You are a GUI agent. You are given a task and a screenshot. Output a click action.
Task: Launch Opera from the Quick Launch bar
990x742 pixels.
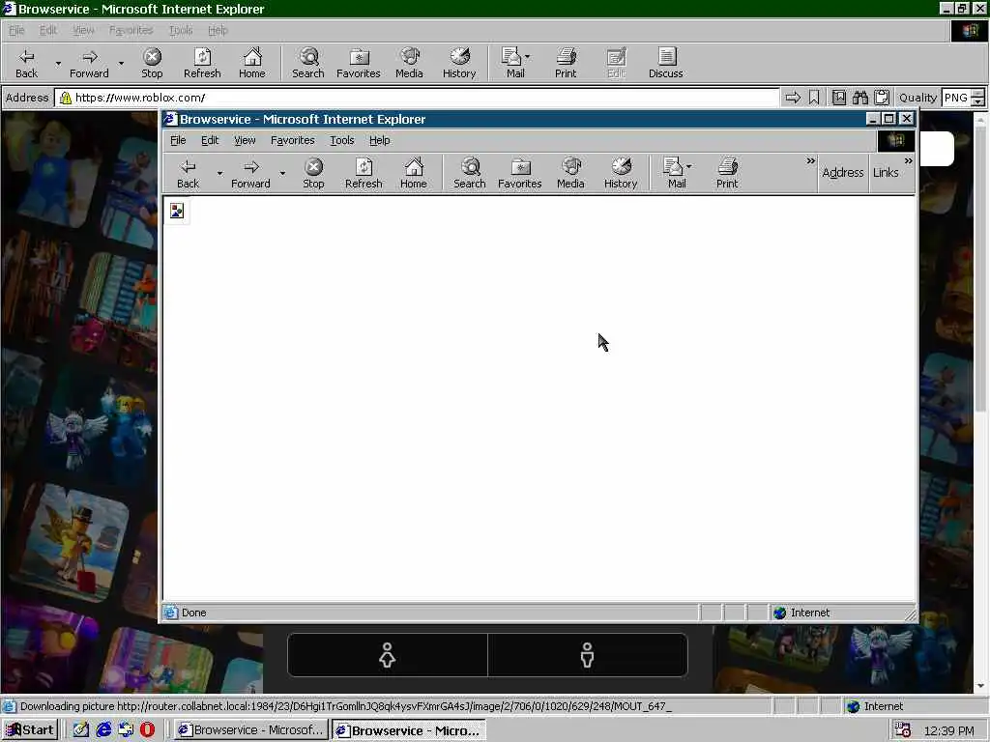[x=147, y=730]
